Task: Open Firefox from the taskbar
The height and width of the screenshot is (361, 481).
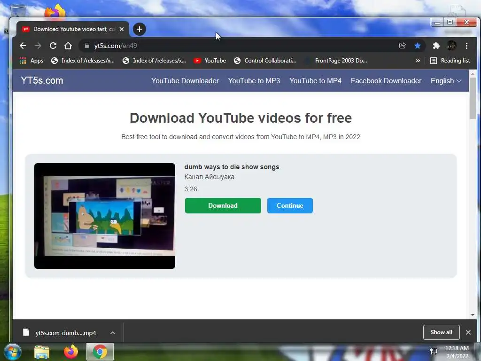Action: click(71, 352)
